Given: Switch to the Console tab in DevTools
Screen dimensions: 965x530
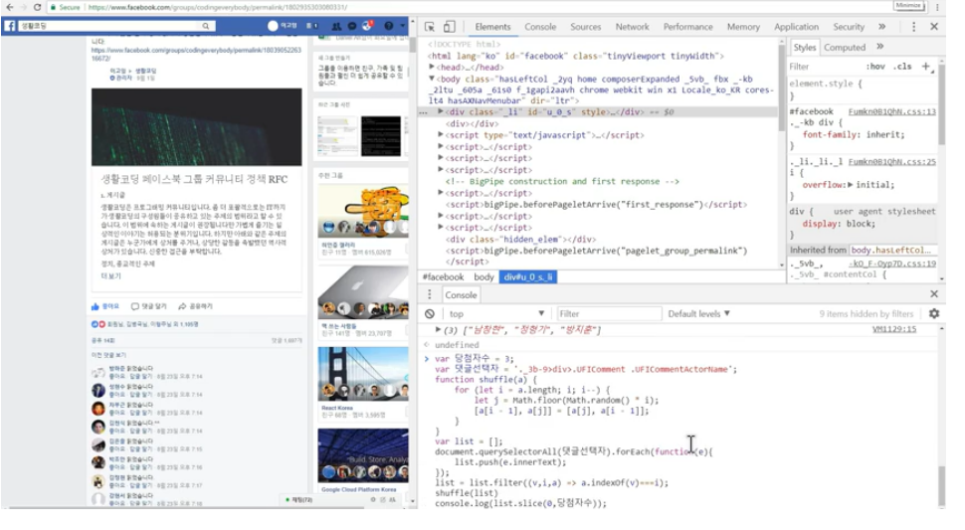Looking at the screenshot, I should (540, 27).
